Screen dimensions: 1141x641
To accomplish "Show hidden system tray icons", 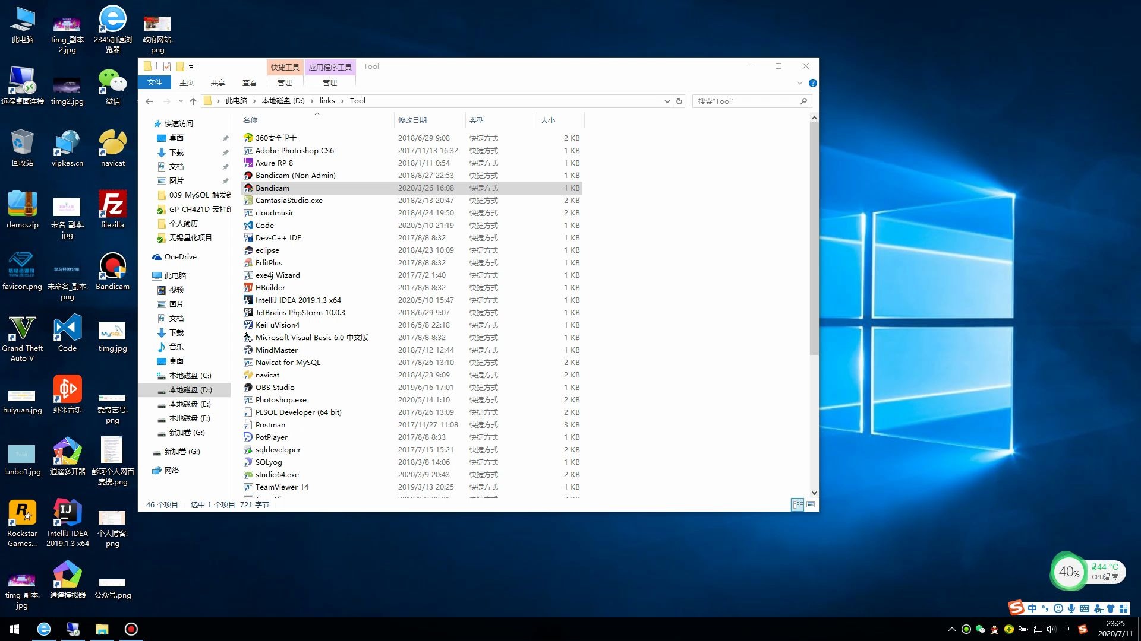I will coord(951,629).
